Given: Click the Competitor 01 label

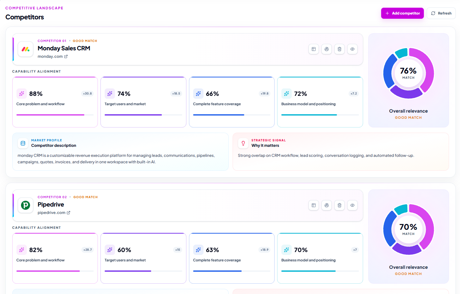Looking at the screenshot, I should coord(52,41).
